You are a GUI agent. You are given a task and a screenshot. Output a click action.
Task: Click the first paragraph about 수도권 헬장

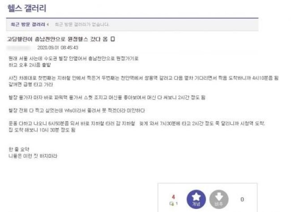pos(73,62)
